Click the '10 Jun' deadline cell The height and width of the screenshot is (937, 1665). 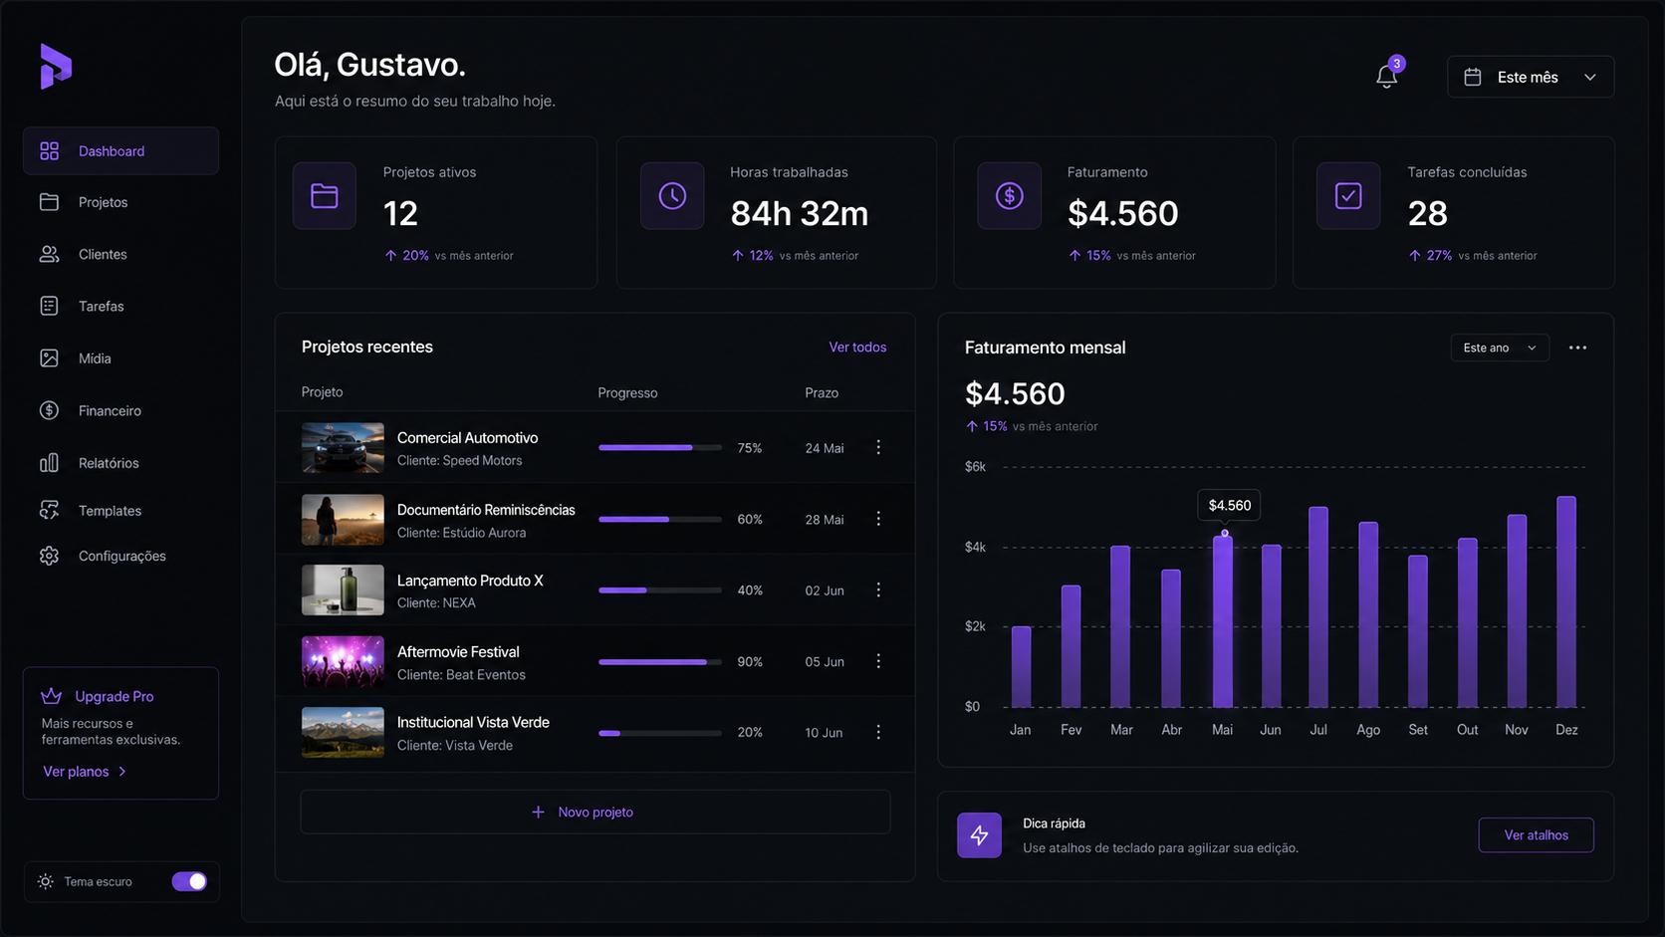824,733
